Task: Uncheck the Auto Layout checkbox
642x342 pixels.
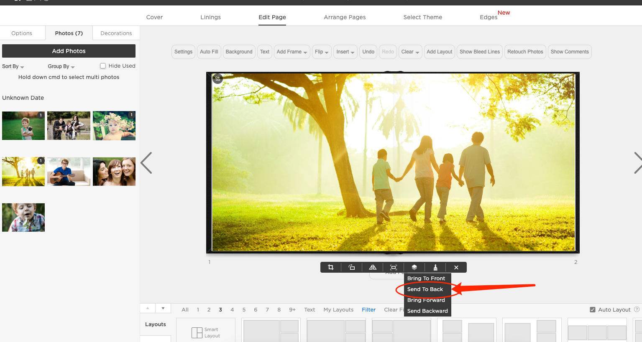Action: click(x=593, y=310)
